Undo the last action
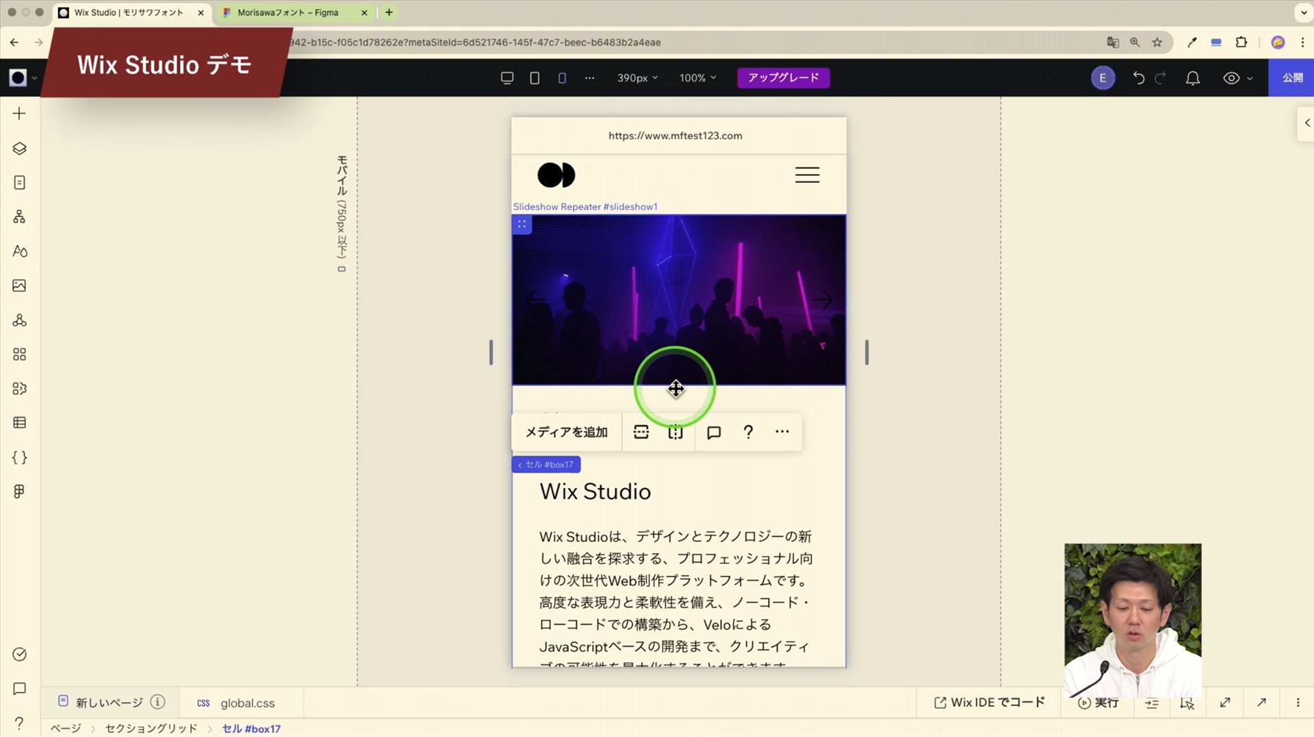 1138,78
